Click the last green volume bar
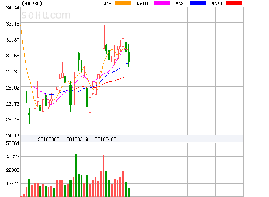Viewport: 269px width, 197px height. point(129,192)
